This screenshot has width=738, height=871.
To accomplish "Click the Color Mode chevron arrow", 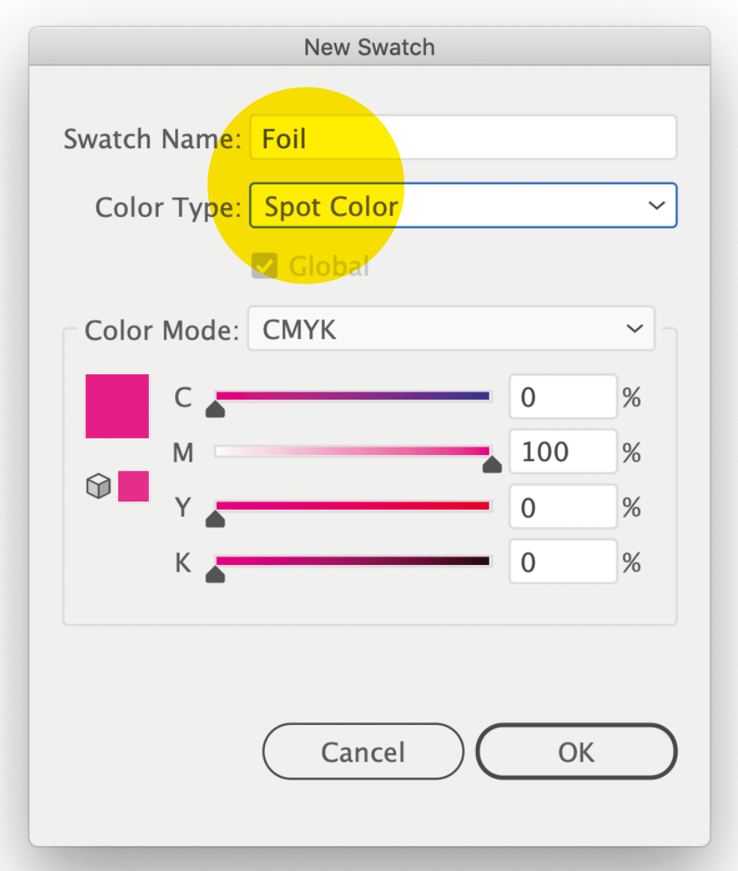I will point(635,329).
